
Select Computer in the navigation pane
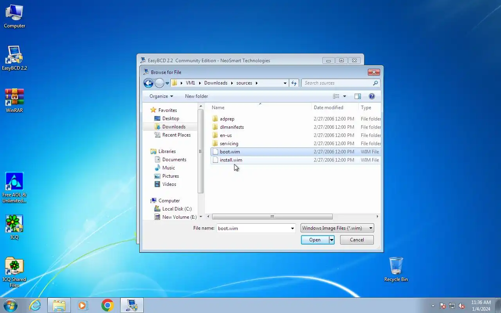click(x=169, y=201)
